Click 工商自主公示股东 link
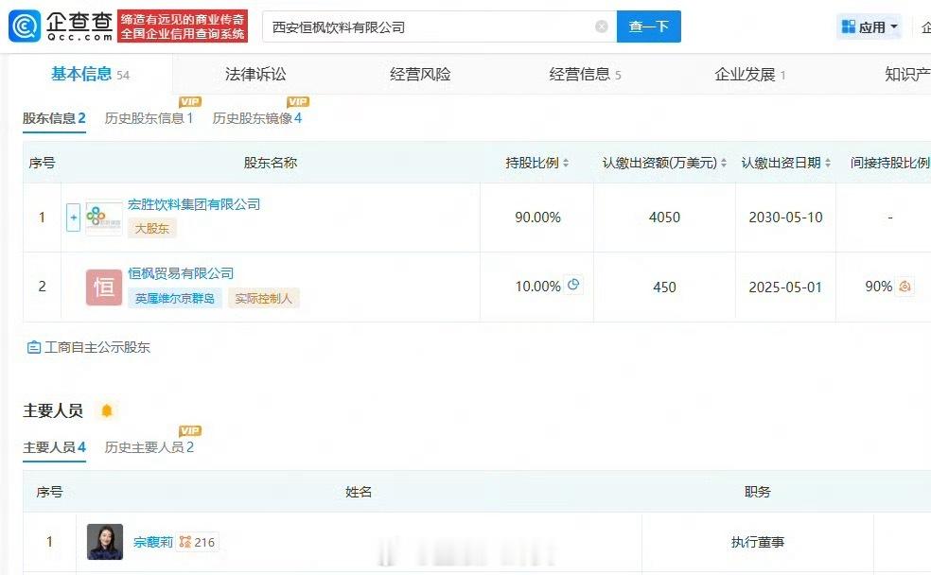Screen dimensions: 931x575 97,347
